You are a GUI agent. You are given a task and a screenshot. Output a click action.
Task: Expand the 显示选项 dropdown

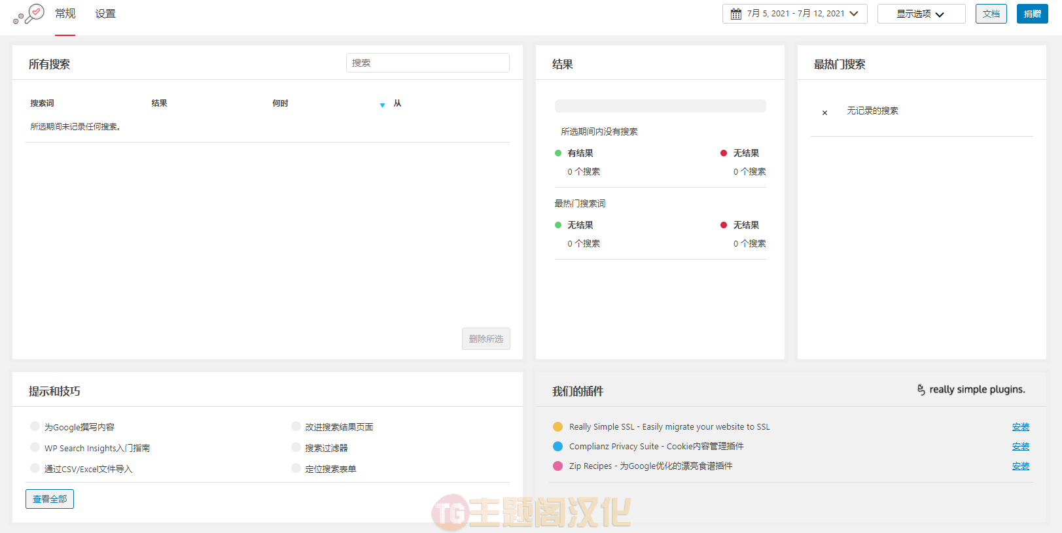pyautogui.click(x=921, y=14)
